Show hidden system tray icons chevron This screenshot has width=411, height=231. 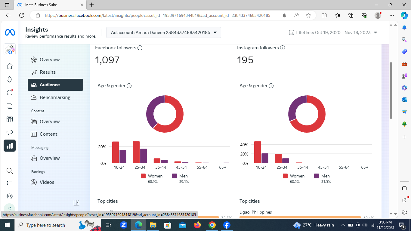(343, 225)
